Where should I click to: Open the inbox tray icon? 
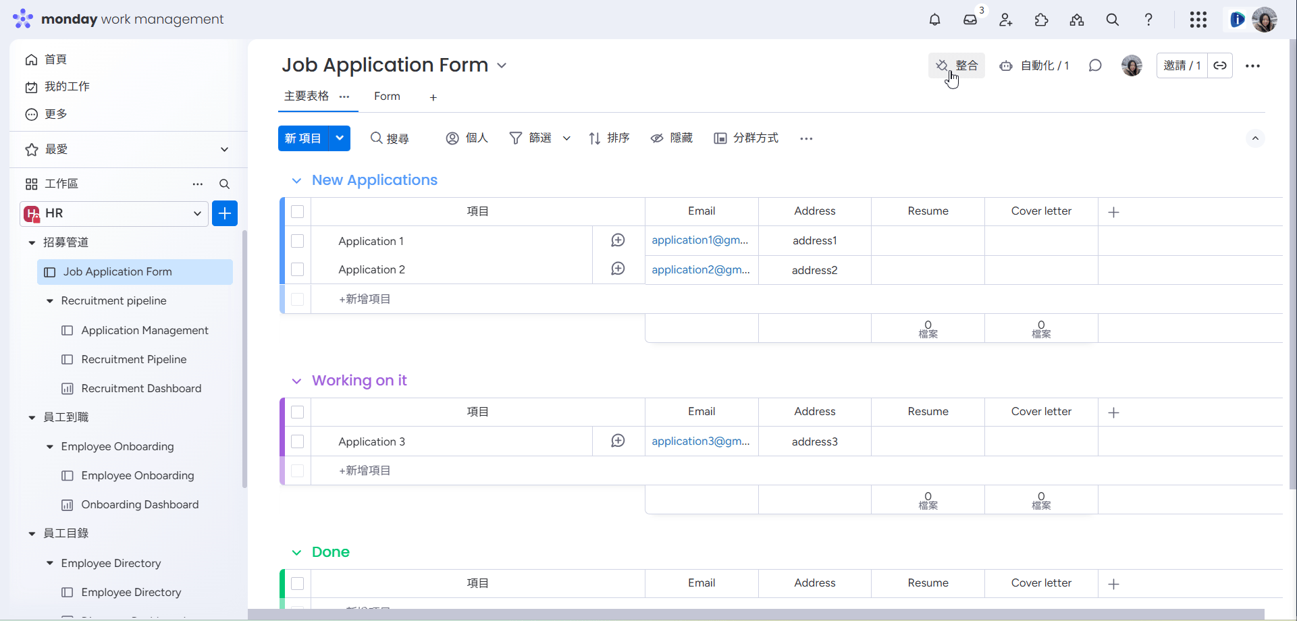[x=970, y=20]
